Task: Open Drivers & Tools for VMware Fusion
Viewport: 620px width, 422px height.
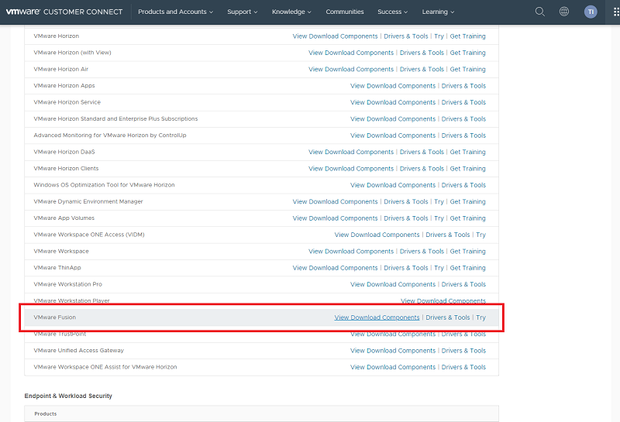Action: pyautogui.click(x=448, y=317)
